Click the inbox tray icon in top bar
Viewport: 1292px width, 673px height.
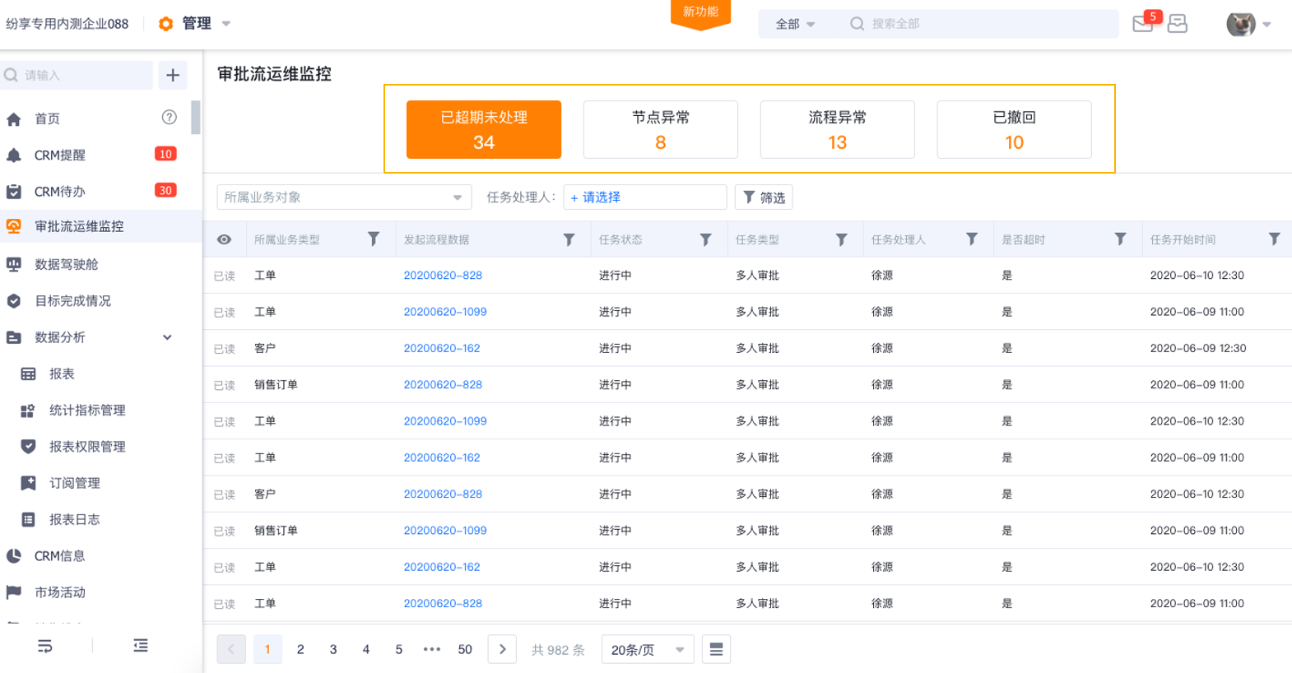(x=1178, y=23)
